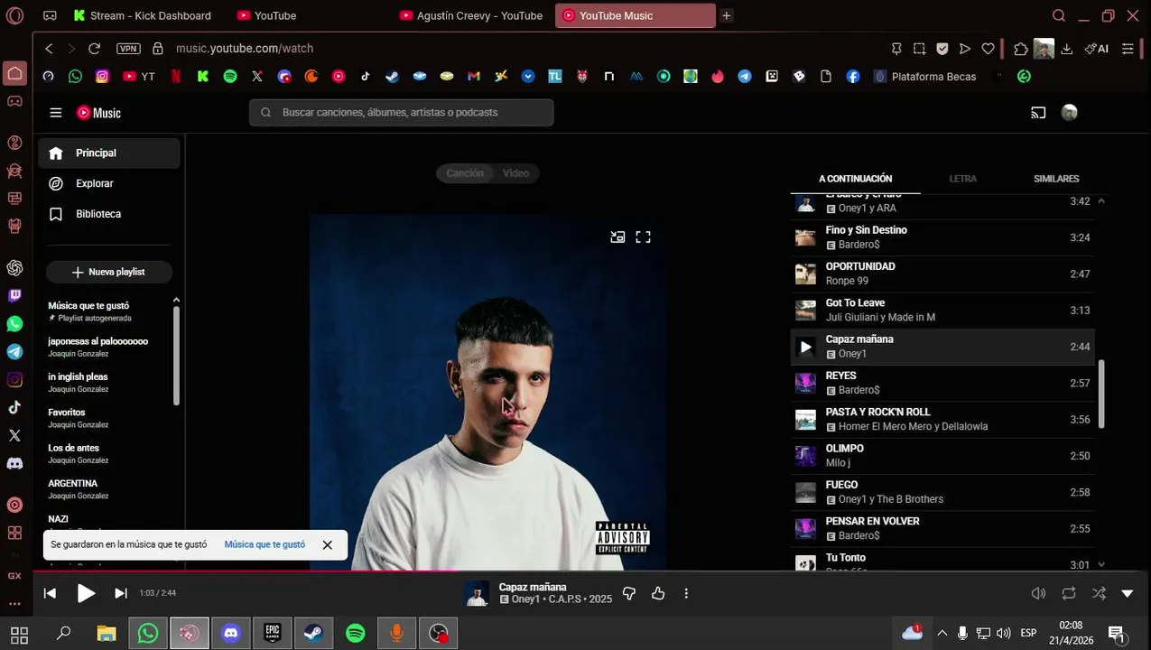
Task: Open the browser downloads icon
Action: [x=1067, y=49]
